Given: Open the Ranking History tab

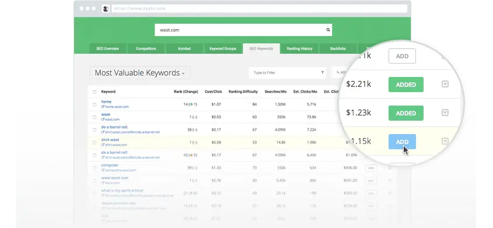Looking at the screenshot, I should pos(299,48).
